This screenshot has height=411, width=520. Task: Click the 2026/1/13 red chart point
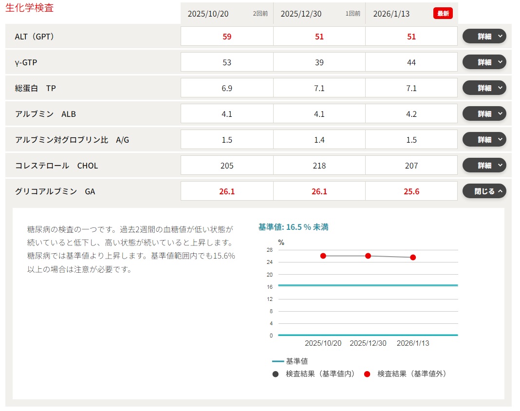pos(413,258)
